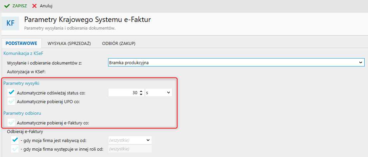Image resolution: width=368 pixels, height=157 pixels.
Task: Select the PODSTAWOWE tab
Action: (x=21, y=43)
